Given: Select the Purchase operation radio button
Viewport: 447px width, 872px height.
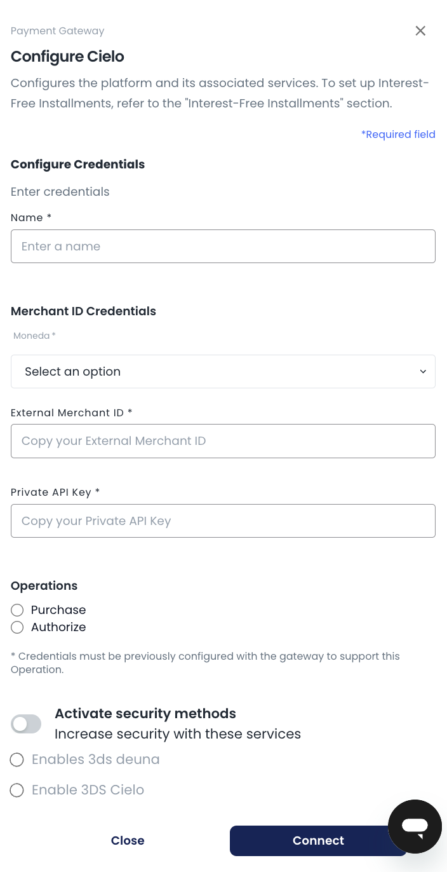Looking at the screenshot, I should (18, 610).
